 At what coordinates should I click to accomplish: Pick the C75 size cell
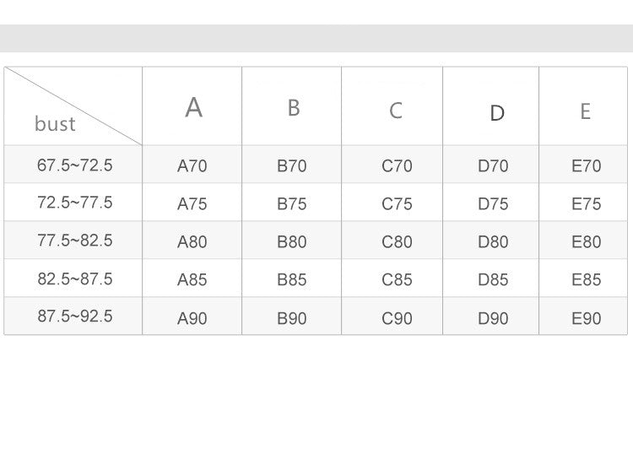[x=397, y=204]
